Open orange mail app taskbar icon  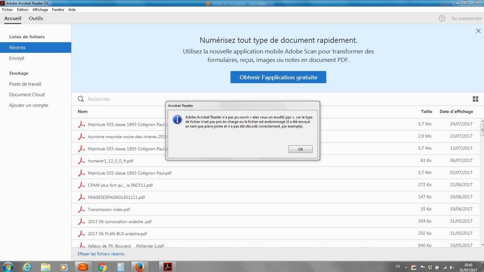point(83,267)
